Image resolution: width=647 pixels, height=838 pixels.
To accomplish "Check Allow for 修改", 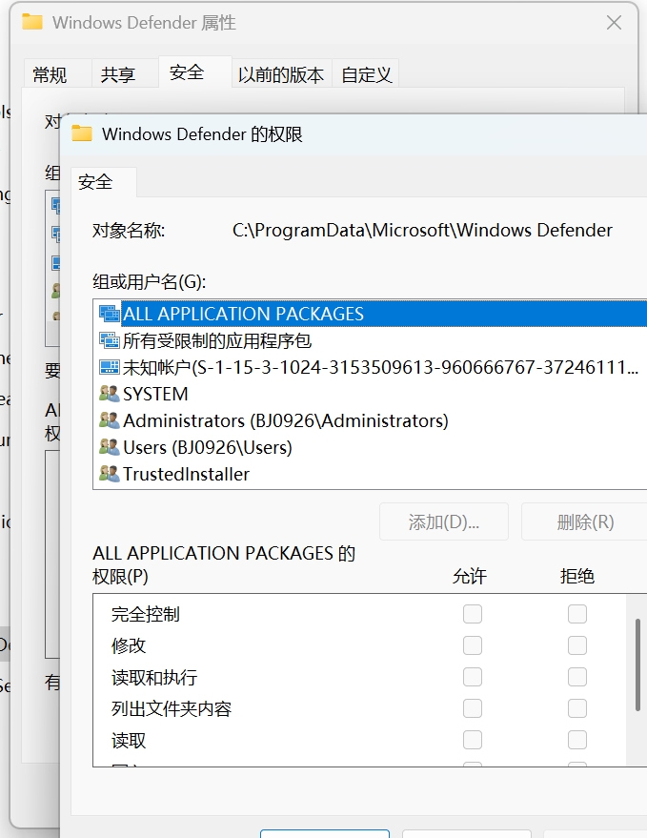I will 473,645.
